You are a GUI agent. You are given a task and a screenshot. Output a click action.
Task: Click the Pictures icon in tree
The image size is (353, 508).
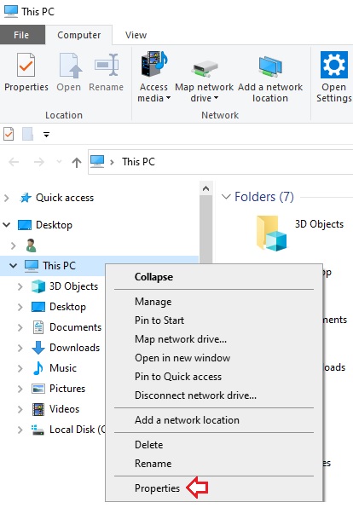pos(38,389)
